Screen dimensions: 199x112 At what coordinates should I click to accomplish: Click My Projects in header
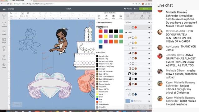[x=128, y=9]
